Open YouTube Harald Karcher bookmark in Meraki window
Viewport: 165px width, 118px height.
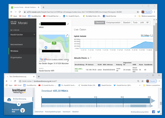(x=52, y=16)
